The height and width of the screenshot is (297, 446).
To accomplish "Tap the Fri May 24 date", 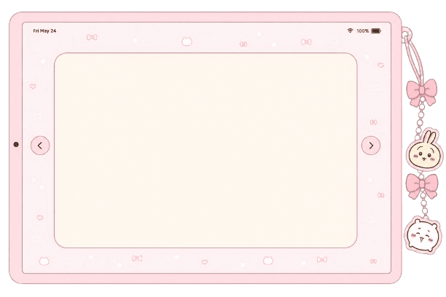I will click(44, 31).
